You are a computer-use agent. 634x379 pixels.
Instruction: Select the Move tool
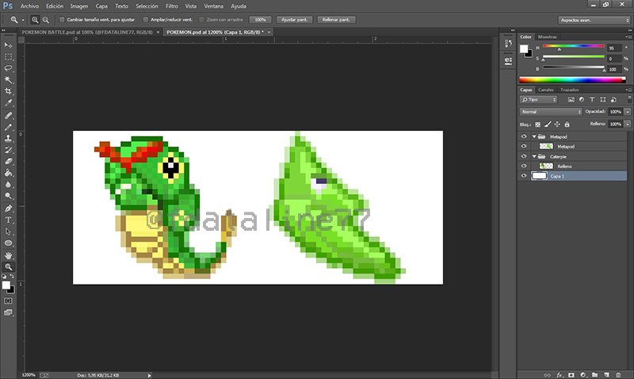[8, 45]
